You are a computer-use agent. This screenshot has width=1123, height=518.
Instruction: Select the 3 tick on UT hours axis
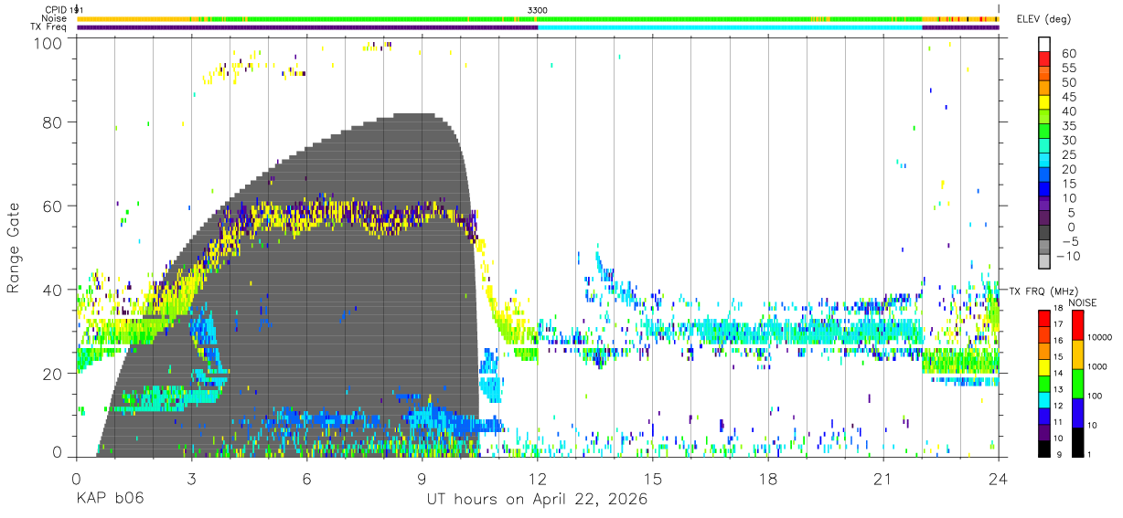point(192,479)
